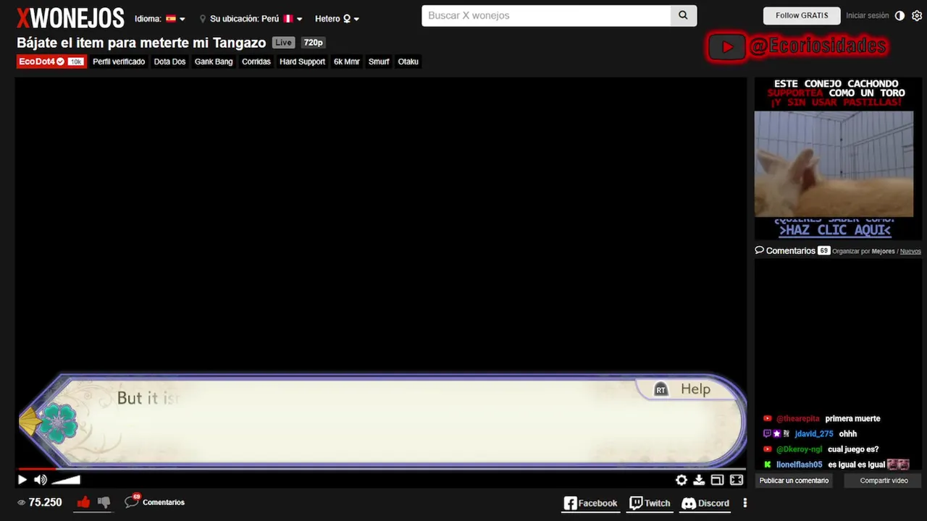This screenshot has width=927, height=521.
Task: Select the Hard Support tag
Action: pos(302,62)
